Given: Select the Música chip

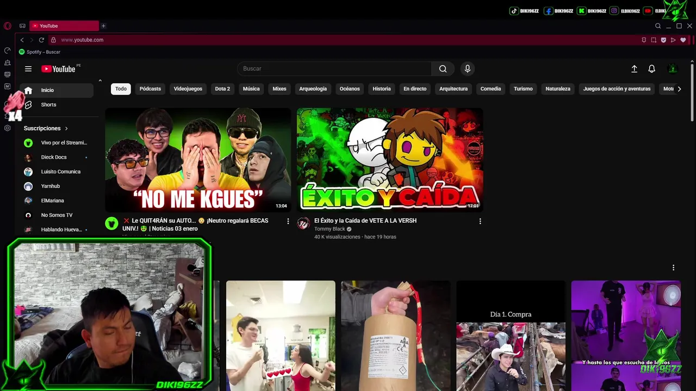Looking at the screenshot, I should (251, 89).
